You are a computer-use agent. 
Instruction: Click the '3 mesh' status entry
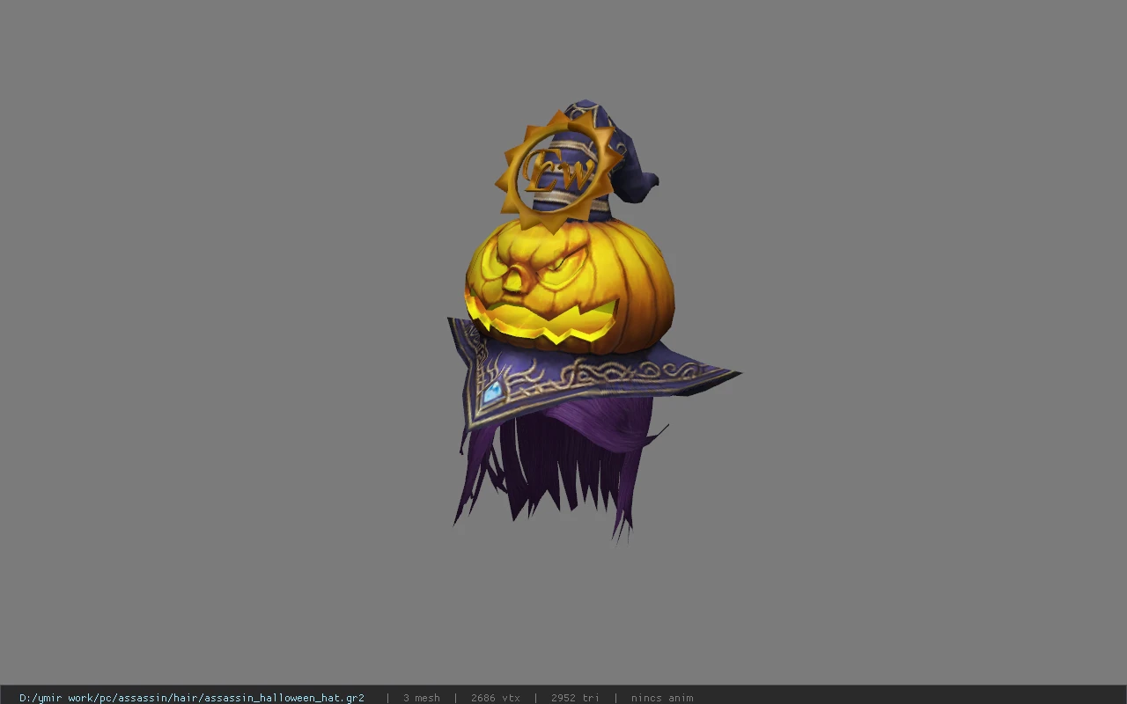coord(422,698)
